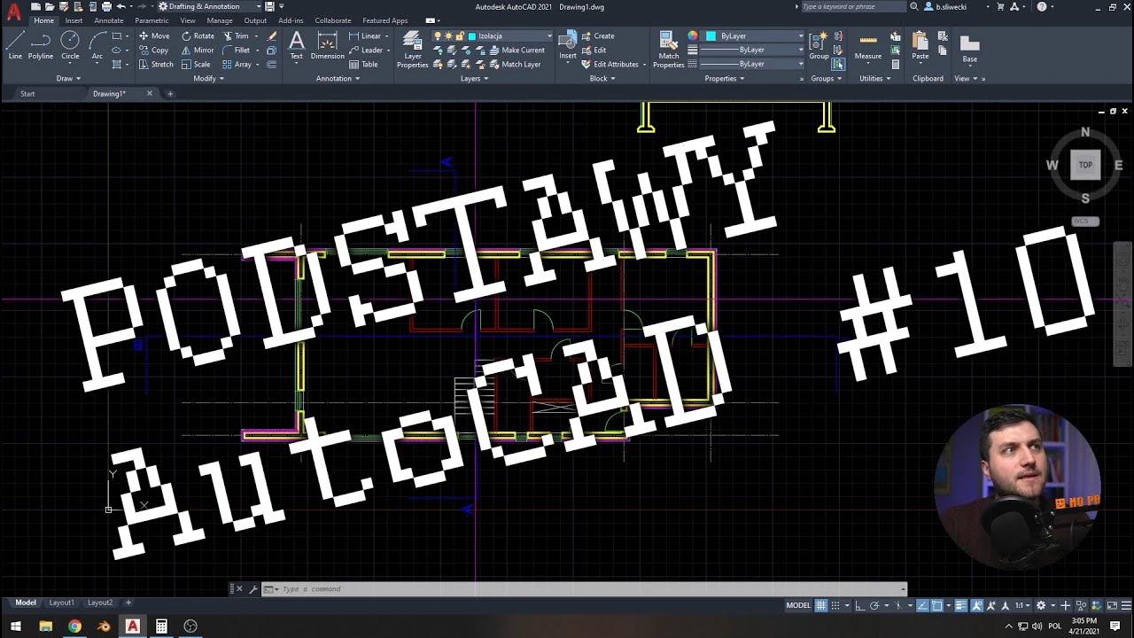Screen dimensions: 1134x638
Task: Select the Line drawing tool
Action: tap(15, 45)
